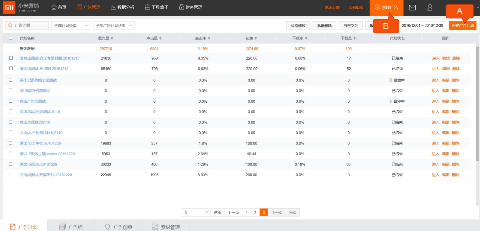Open the 全部广告计划状态 dropdown
The image size is (480, 231).
click(114, 26)
